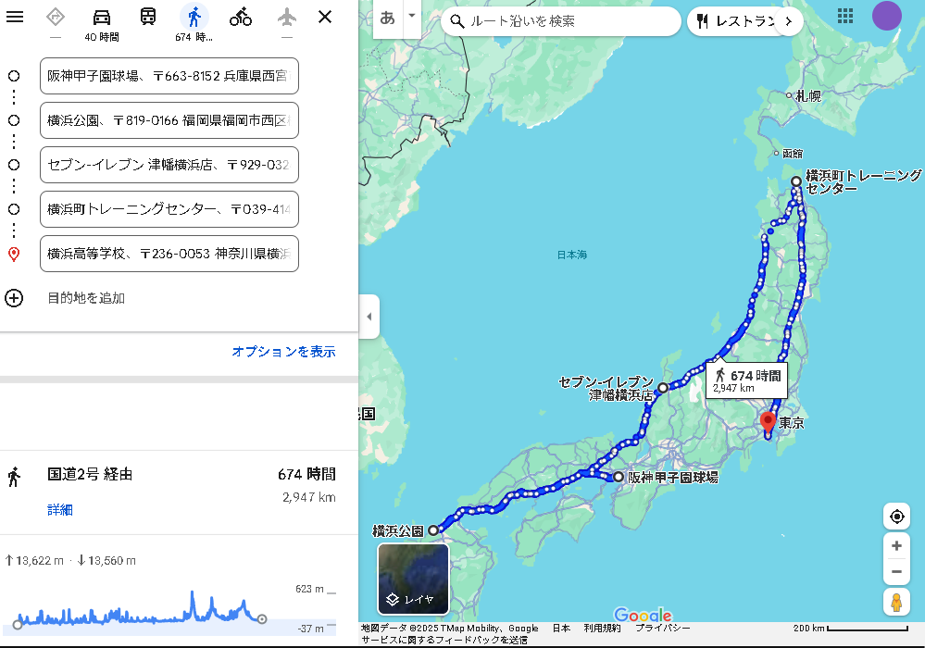Screen dimensions: 925x648
Task: Open the purple account avatar
Action: (887, 16)
